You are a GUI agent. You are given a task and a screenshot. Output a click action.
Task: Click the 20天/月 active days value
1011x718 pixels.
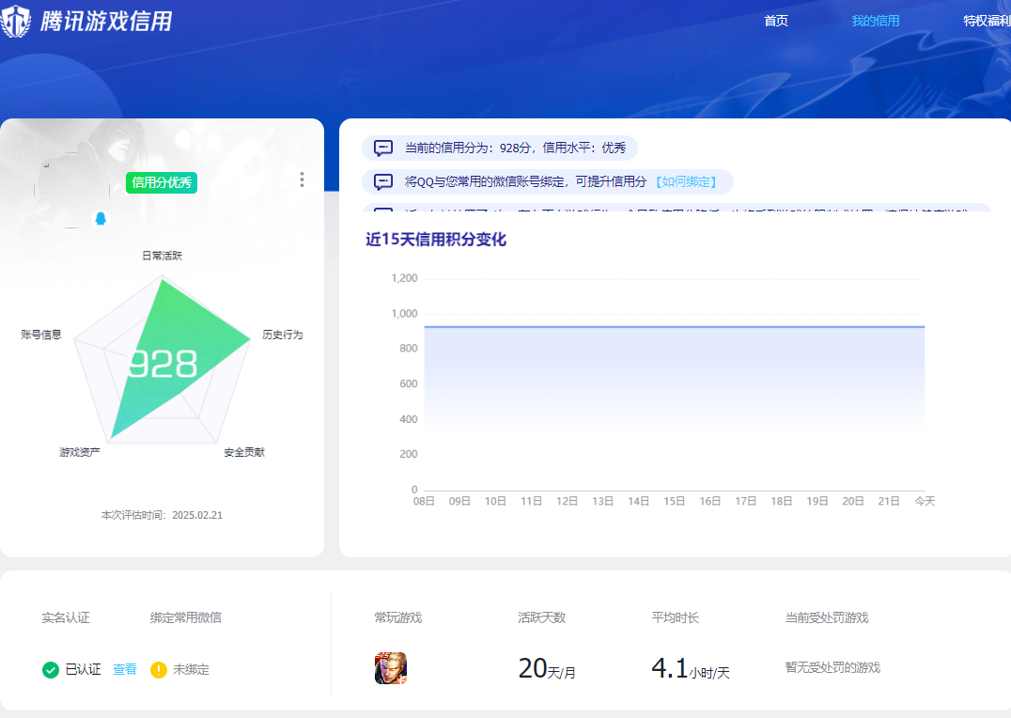click(547, 669)
